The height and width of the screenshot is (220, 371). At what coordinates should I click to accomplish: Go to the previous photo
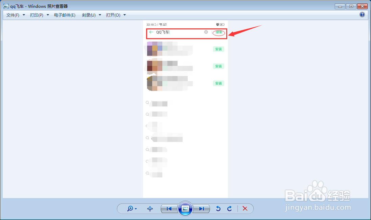pos(169,209)
